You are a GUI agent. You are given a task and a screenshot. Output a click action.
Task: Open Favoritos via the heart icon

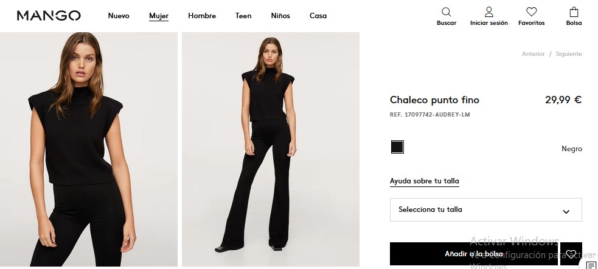[x=531, y=12]
